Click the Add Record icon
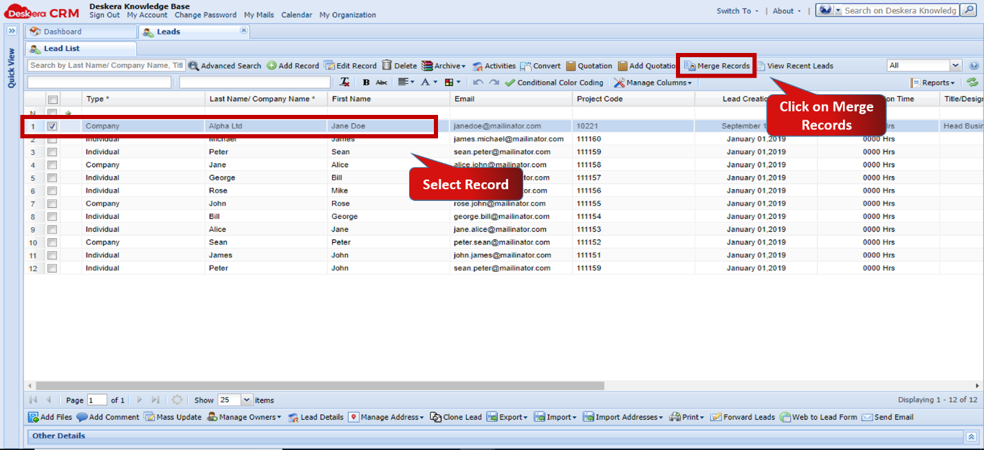 [272, 66]
